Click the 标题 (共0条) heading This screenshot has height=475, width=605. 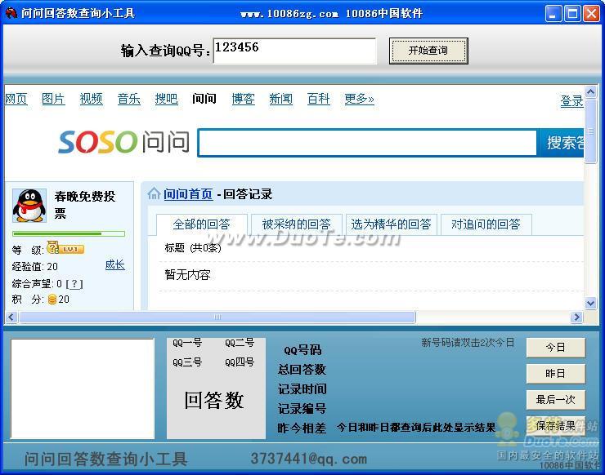coord(193,248)
